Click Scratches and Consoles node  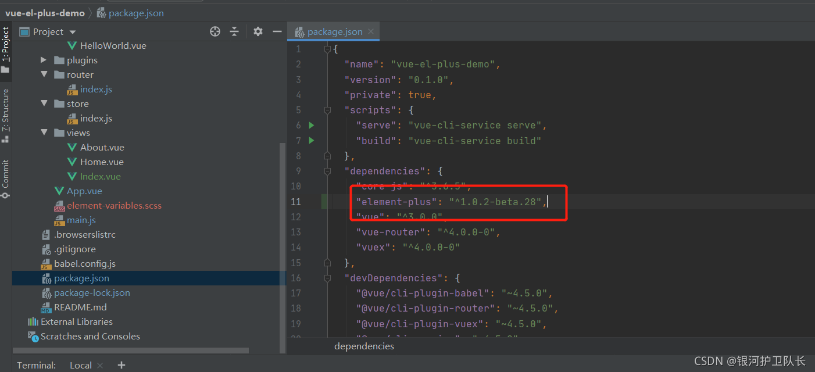90,336
